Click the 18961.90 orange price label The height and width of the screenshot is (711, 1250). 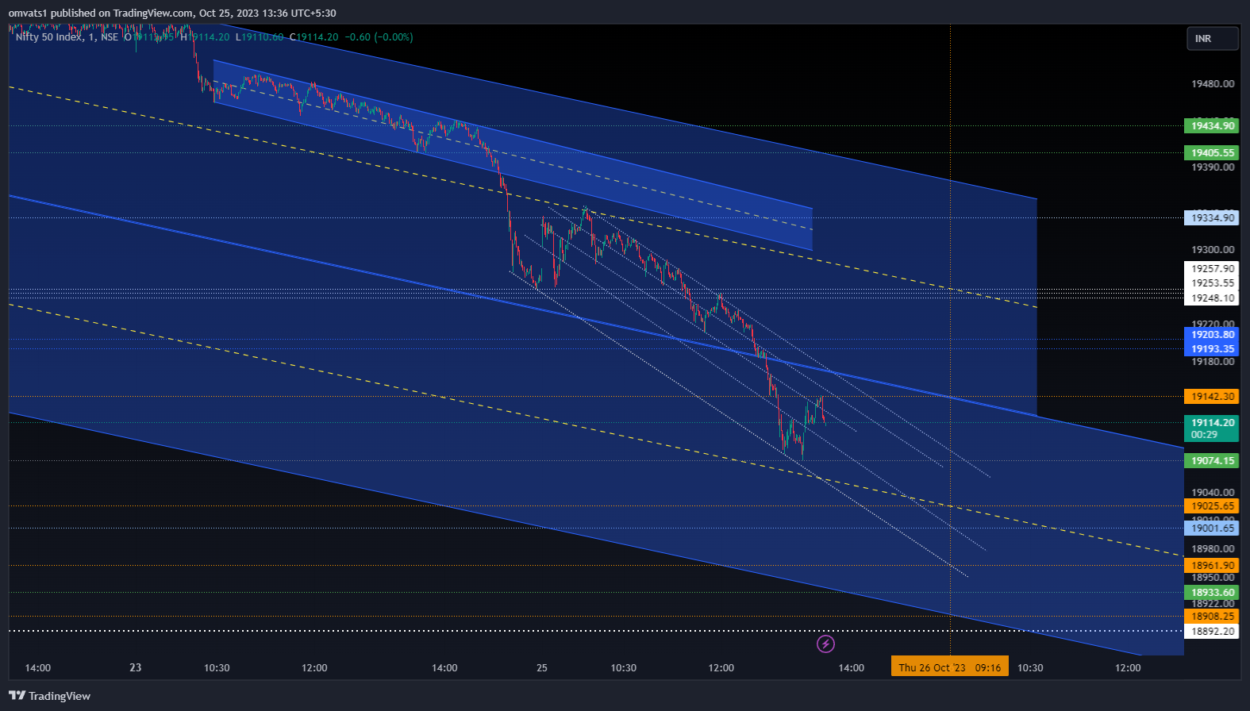click(1211, 566)
